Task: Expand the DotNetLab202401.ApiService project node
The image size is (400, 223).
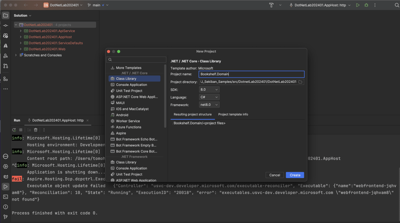Action: pos(21,31)
